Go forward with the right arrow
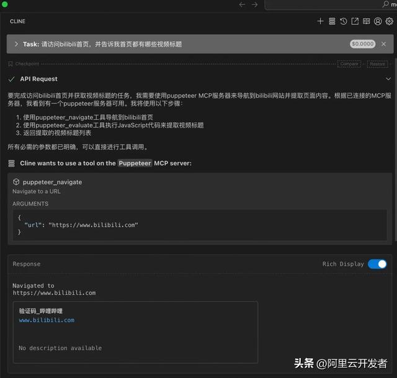 coord(255,4)
